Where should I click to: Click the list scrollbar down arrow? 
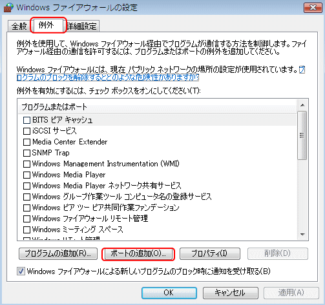pyautogui.click(x=302, y=235)
